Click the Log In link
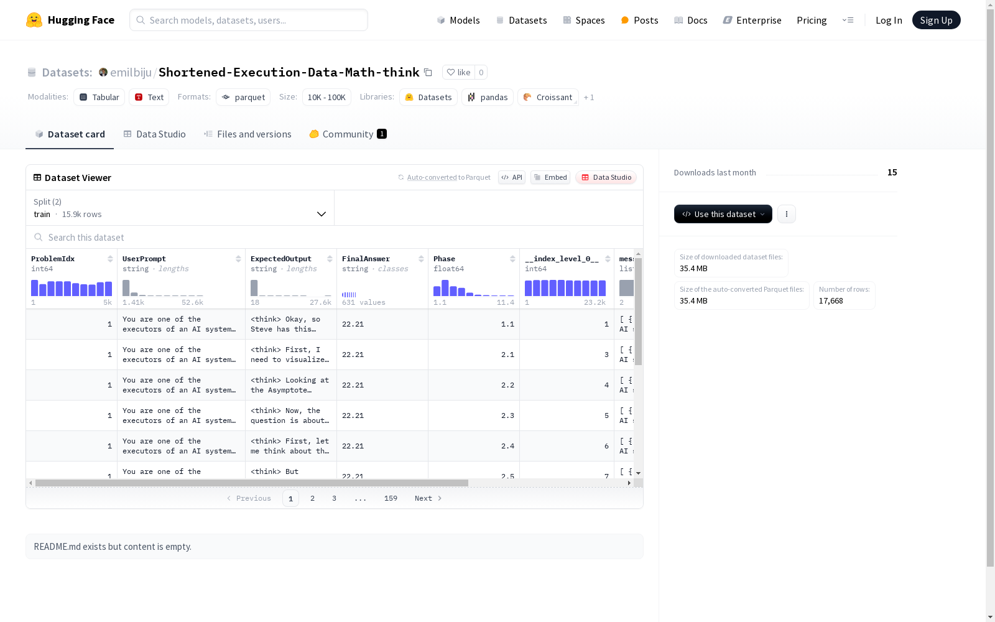 pos(889,20)
